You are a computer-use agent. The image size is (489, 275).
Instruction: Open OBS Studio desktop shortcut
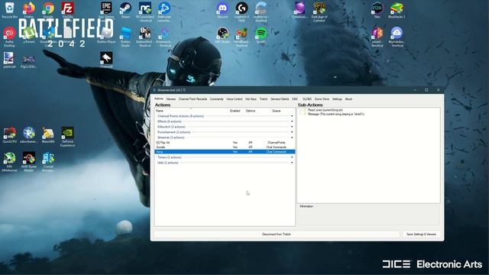click(x=222, y=35)
